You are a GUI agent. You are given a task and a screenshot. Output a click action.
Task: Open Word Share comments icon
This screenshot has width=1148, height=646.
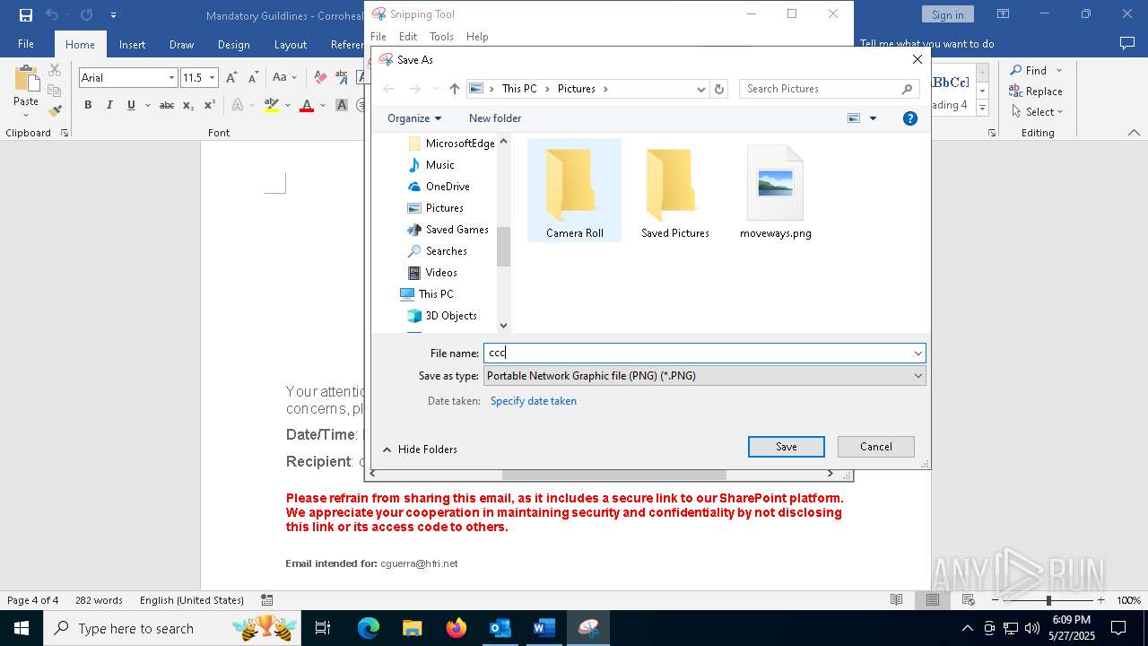1127,43
